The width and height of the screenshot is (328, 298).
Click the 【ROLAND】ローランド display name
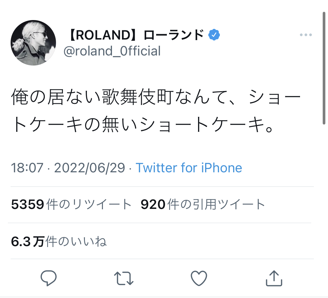[136, 36]
